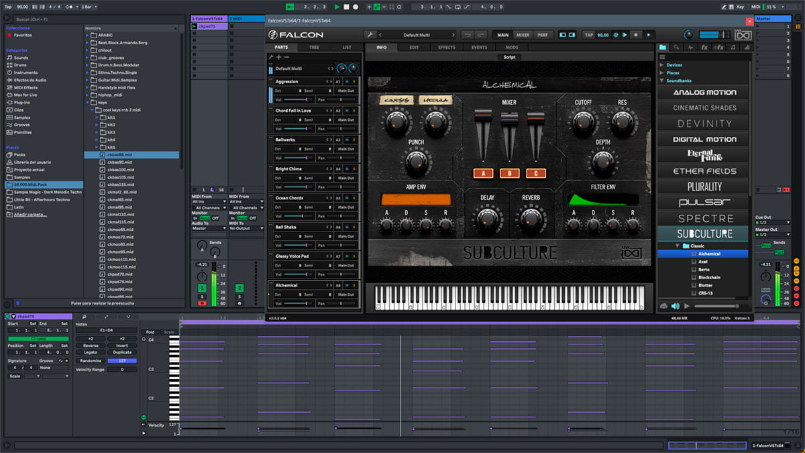Click the browser search field Buscar

[x=101, y=19]
